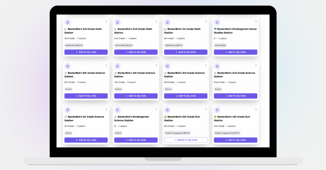The image size is (326, 170).
Task: Toggle the Added To My Units button for 5th Grade ELA
Action: (186, 140)
